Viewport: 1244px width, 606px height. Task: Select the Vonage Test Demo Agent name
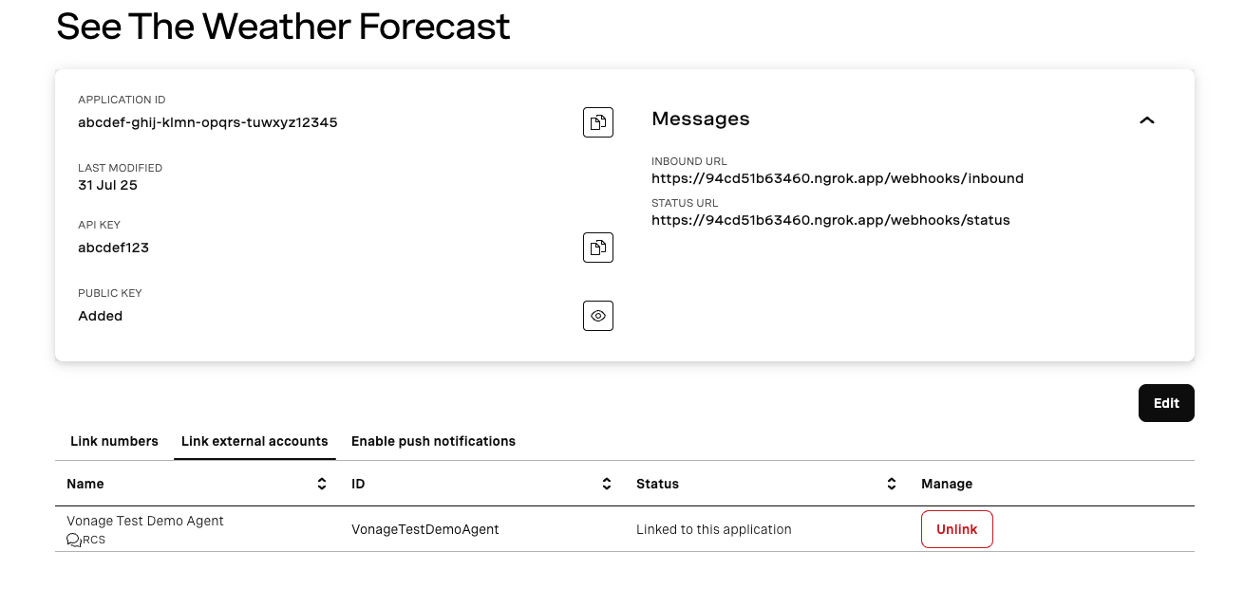tap(145, 521)
